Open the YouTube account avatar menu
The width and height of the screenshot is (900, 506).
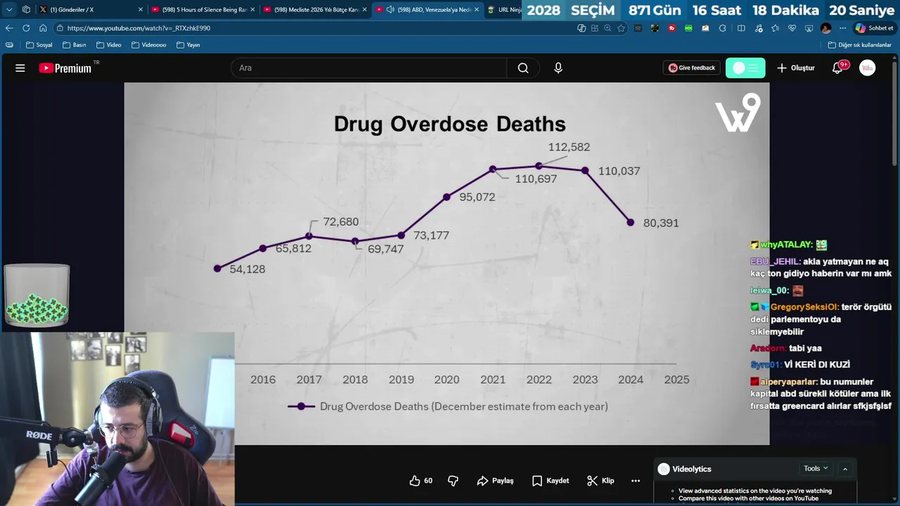(x=868, y=68)
